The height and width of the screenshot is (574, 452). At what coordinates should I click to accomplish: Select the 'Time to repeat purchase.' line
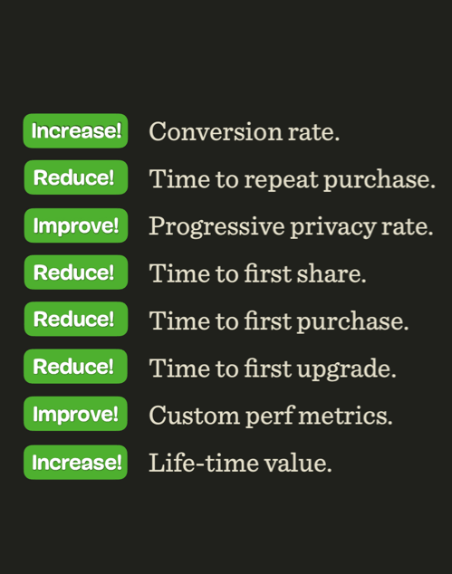[293, 179]
